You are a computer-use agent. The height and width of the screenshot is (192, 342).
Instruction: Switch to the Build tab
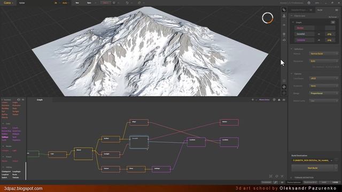point(320,10)
